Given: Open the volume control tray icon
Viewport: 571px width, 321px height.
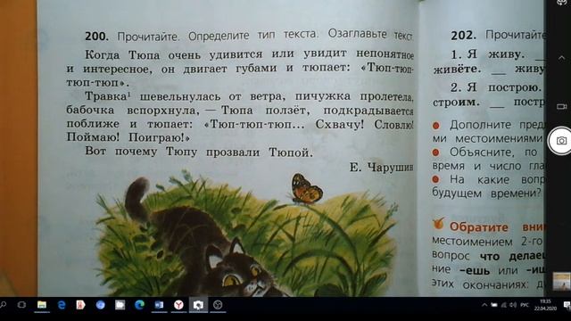Looking at the screenshot, I should pyautogui.click(x=513, y=305).
